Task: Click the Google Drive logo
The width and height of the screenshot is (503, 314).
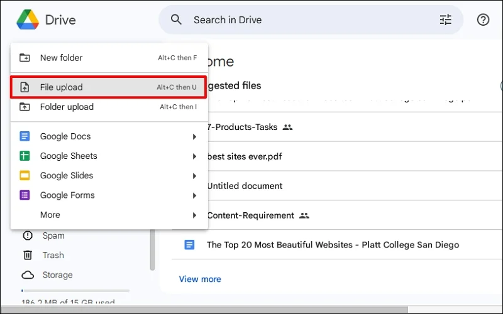Action: [28, 19]
